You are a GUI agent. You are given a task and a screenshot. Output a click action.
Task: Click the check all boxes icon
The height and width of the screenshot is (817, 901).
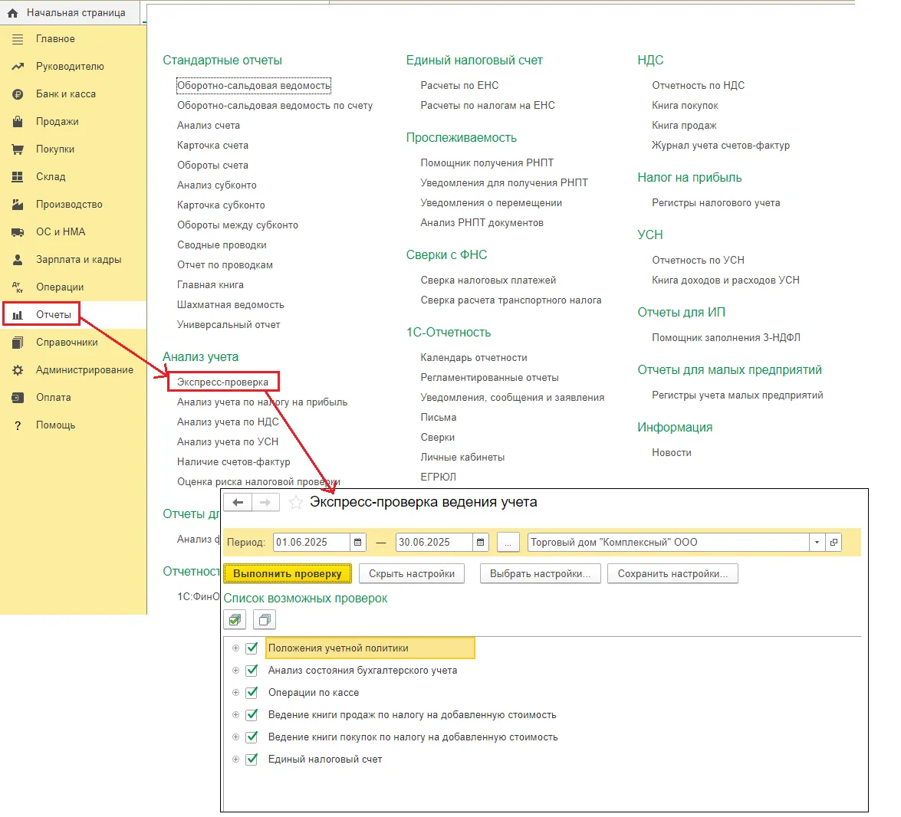(x=235, y=619)
